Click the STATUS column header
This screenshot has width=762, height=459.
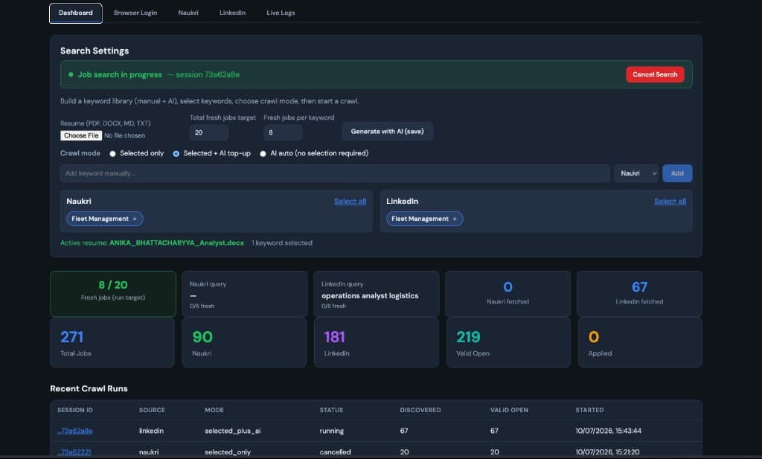pos(331,410)
